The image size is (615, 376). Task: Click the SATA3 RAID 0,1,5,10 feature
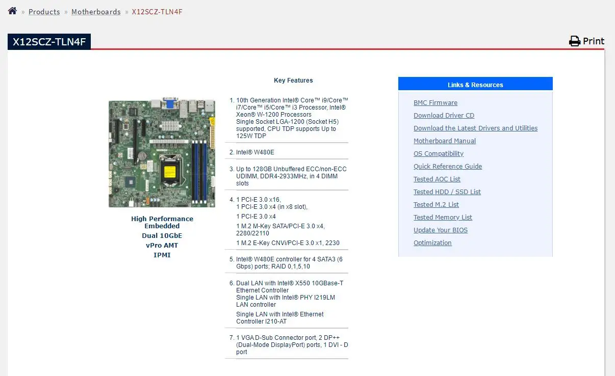[289, 263]
